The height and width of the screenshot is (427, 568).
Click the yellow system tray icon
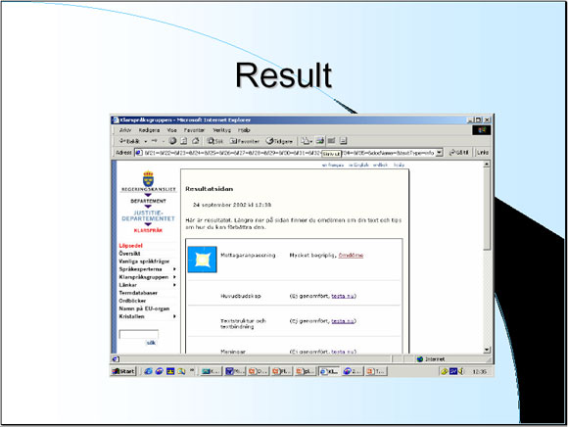(x=445, y=371)
